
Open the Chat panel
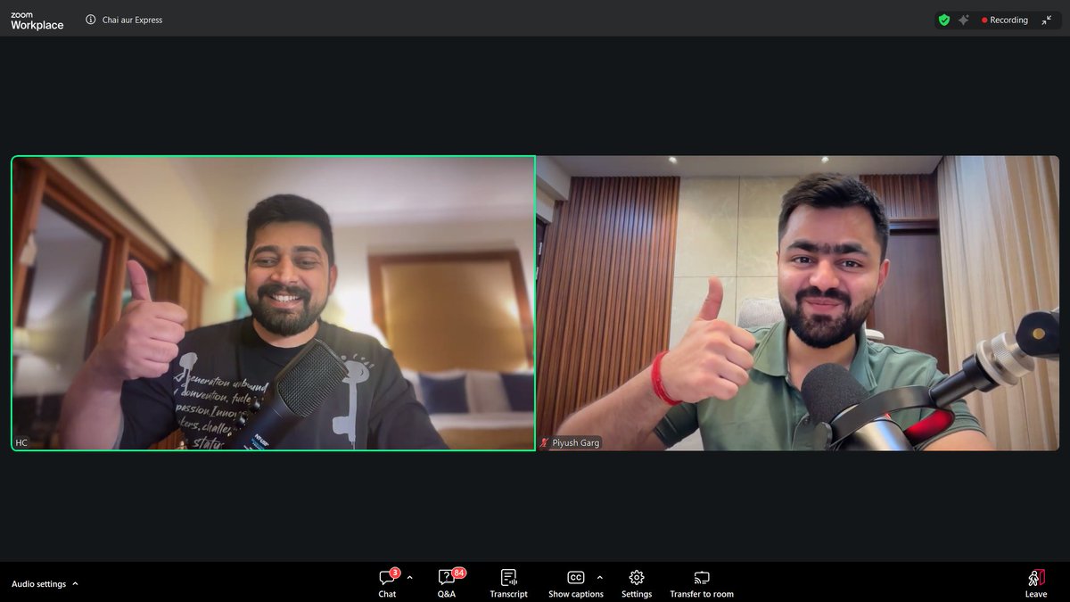(x=386, y=581)
